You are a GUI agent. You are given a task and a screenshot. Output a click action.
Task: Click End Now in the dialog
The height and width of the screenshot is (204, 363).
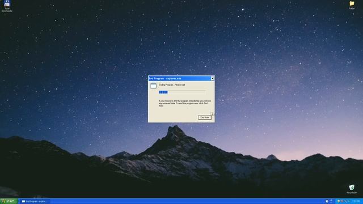(205, 117)
